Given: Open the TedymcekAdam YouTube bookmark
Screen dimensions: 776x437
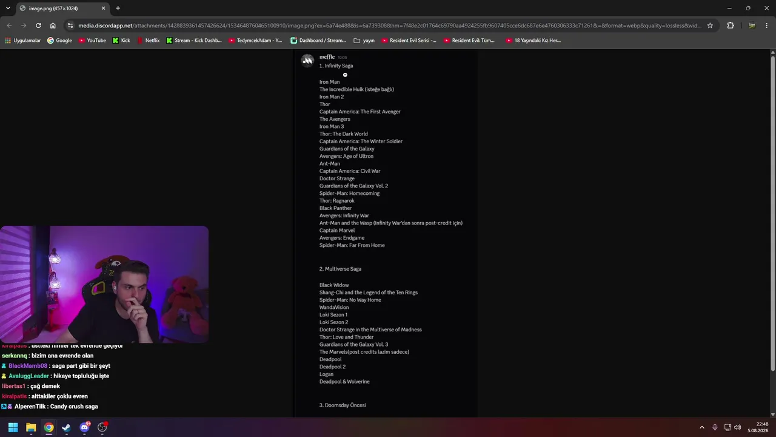Looking at the screenshot, I should (255, 41).
